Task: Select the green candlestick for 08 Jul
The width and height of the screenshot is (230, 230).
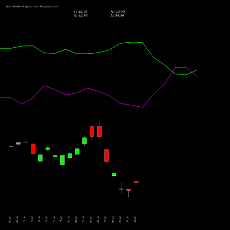Action: click(18, 144)
